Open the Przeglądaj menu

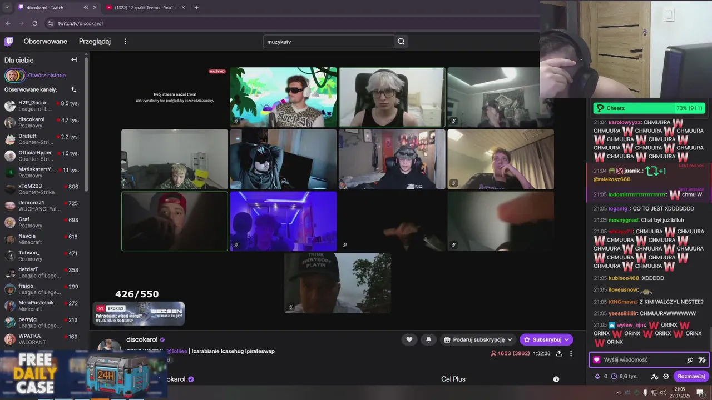[95, 42]
